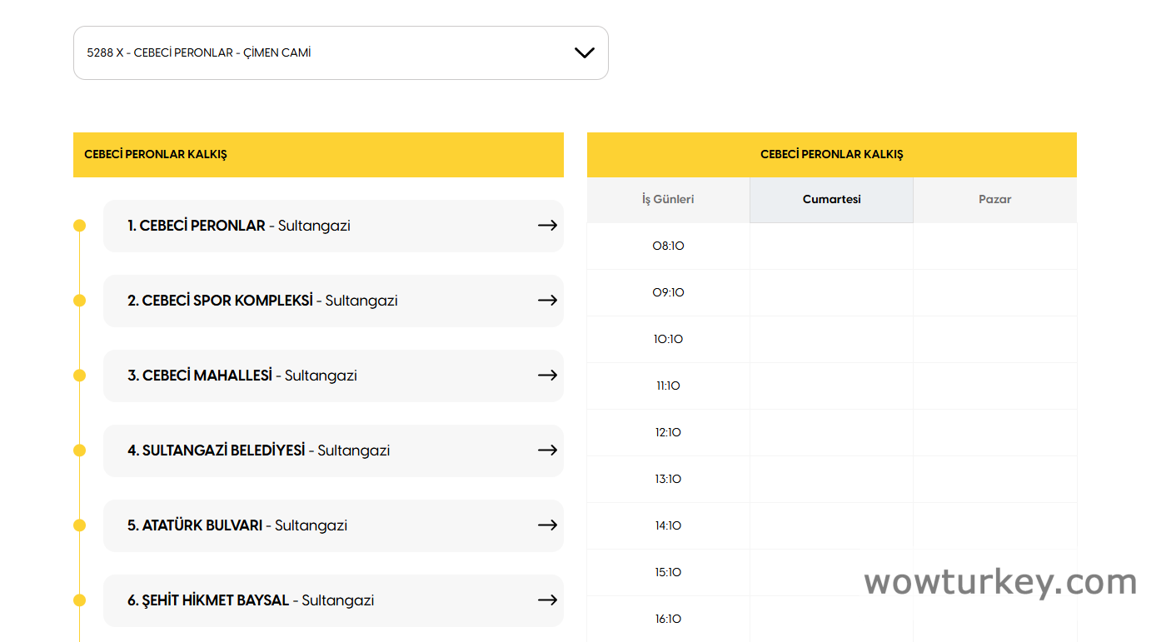Click arrow icon for SULTANGAZİ BELEDİYESİ stop
The image size is (1161, 642).
click(547, 450)
